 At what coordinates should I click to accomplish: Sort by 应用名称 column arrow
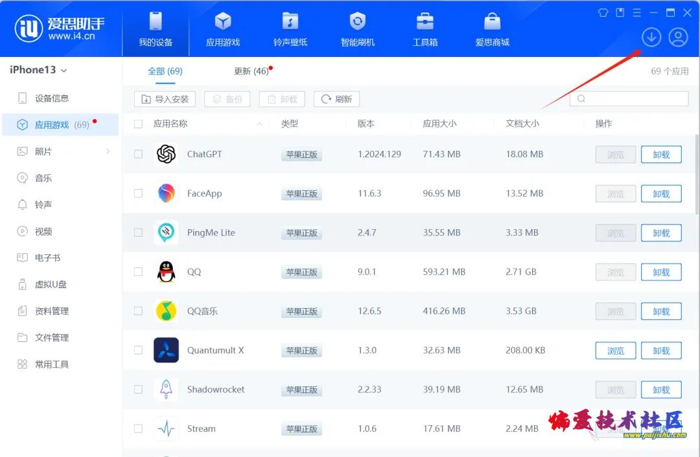(259, 124)
